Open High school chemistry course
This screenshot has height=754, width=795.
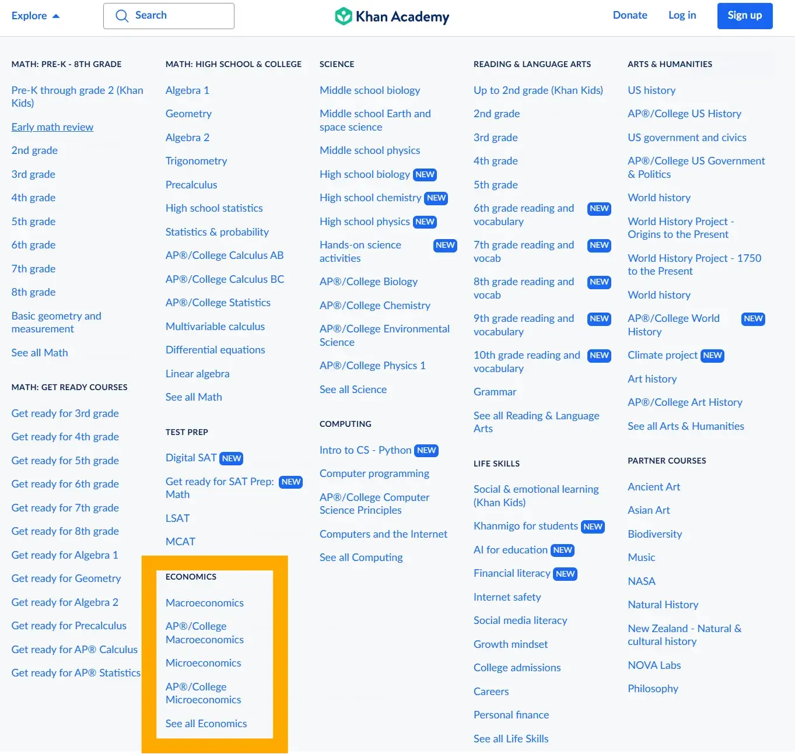pos(370,198)
